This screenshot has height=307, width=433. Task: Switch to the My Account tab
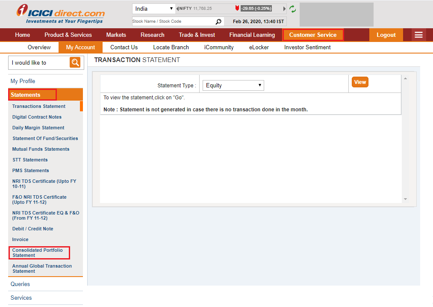(x=80, y=47)
